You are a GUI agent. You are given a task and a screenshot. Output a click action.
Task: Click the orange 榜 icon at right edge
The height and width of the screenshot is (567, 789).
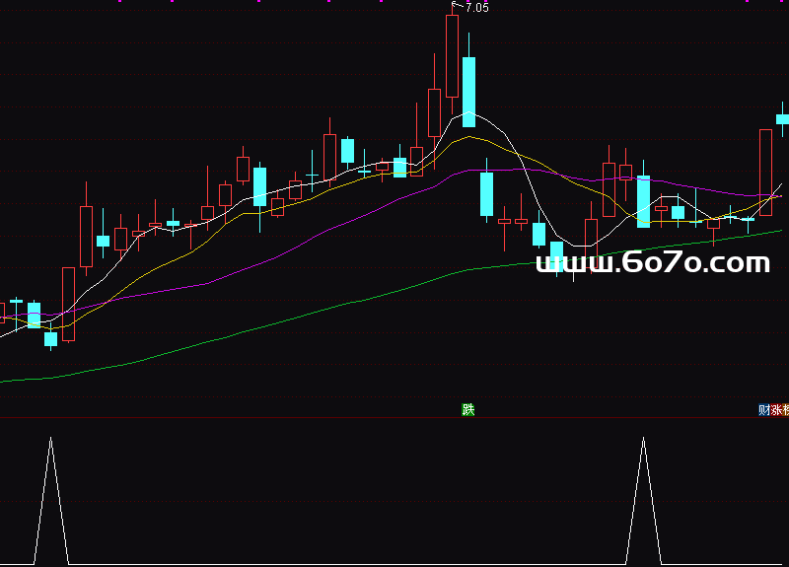pyautogui.click(x=785, y=409)
